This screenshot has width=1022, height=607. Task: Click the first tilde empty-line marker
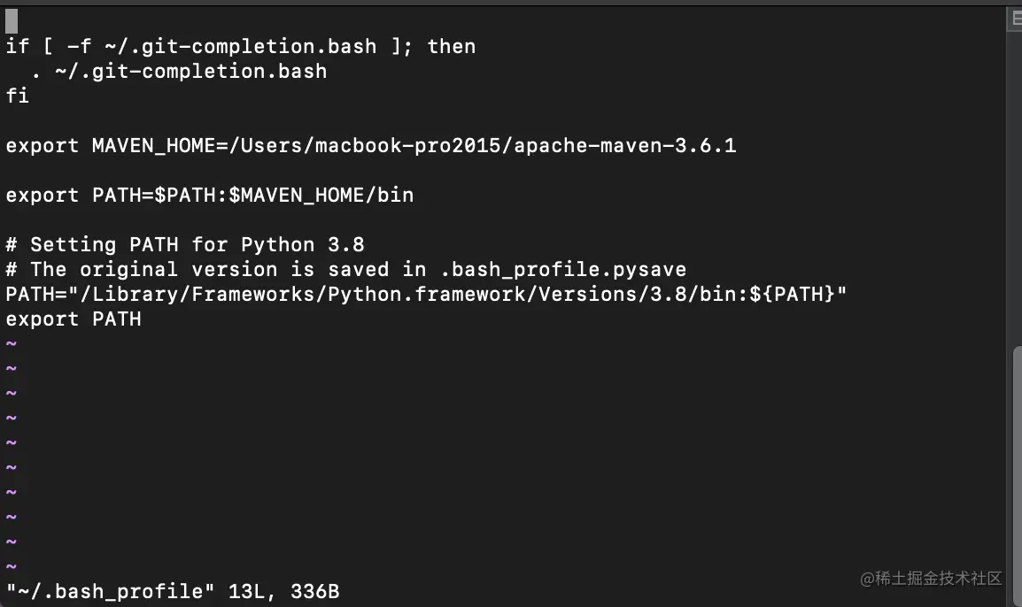[x=11, y=343]
